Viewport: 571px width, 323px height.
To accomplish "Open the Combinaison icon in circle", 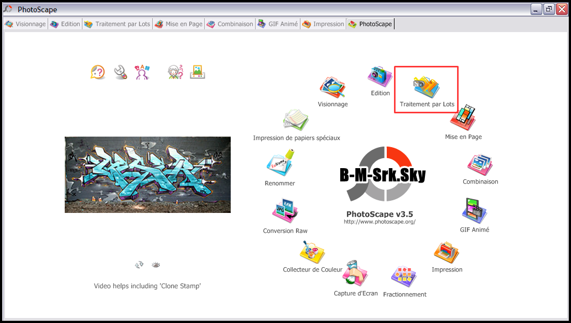I will (480, 165).
